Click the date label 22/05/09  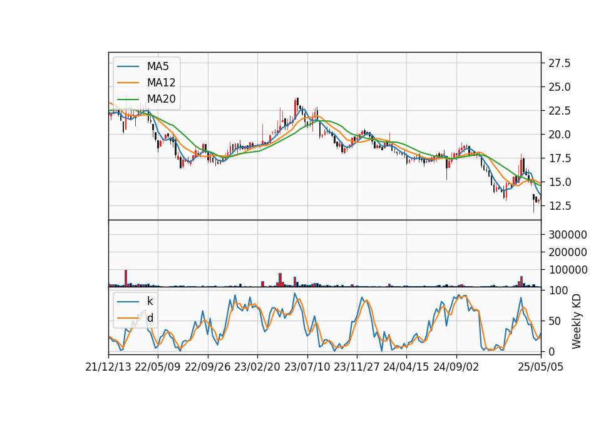[x=158, y=367]
